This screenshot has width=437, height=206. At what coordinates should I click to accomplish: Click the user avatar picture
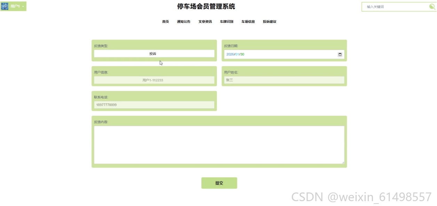pyautogui.click(x=5, y=6)
